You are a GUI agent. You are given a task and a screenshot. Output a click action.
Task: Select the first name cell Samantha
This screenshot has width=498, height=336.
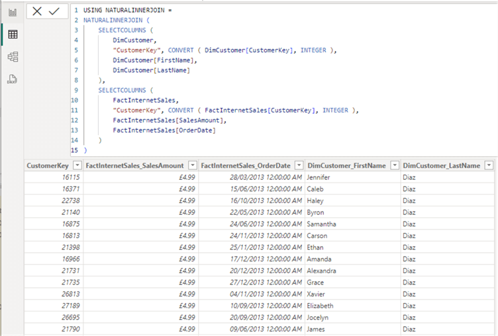pyautogui.click(x=352, y=224)
